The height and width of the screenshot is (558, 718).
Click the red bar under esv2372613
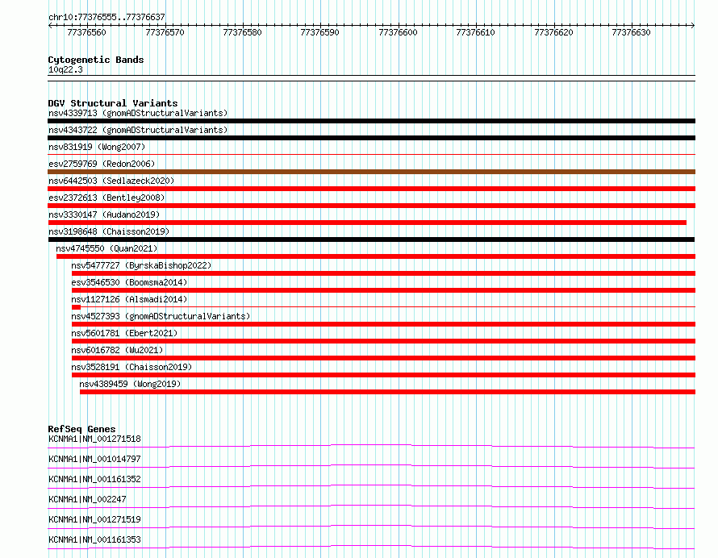pos(371,206)
